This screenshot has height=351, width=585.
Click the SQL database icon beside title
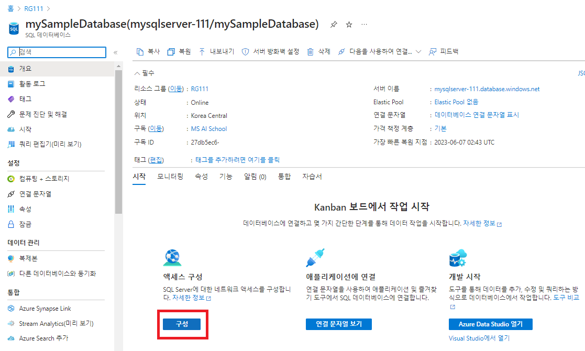coord(14,28)
